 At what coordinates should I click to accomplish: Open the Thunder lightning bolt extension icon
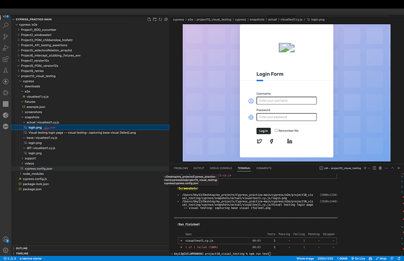click(6, 81)
